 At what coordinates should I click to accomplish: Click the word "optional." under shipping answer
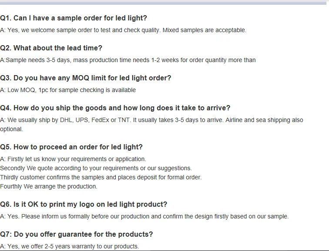[11, 129]
